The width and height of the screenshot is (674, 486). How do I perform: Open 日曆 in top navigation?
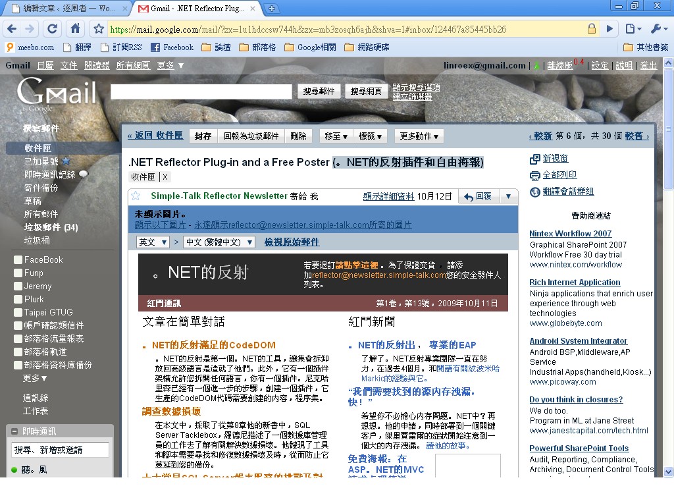pyautogui.click(x=45, y=65)
